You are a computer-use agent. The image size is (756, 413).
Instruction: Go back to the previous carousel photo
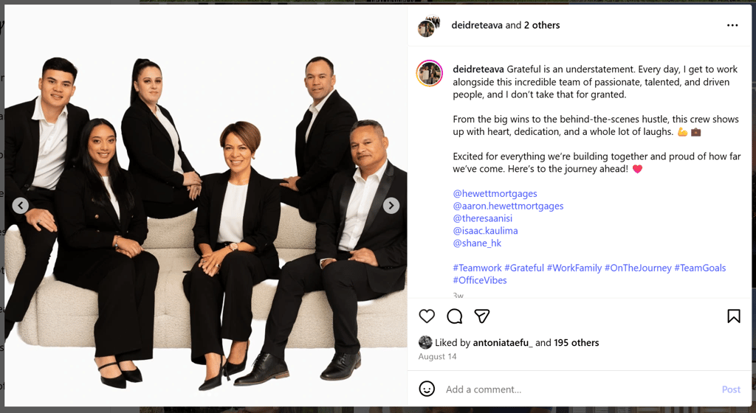click(x=20, y=206)
